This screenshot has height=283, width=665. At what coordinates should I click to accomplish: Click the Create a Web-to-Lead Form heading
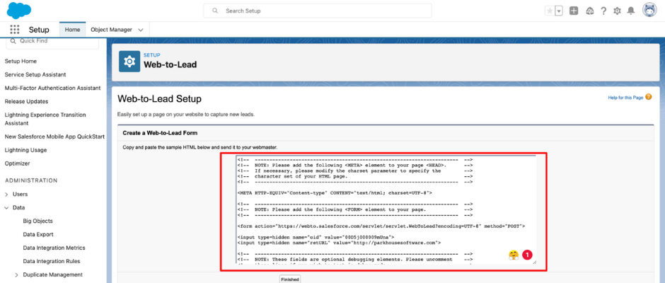coord(160,133)
